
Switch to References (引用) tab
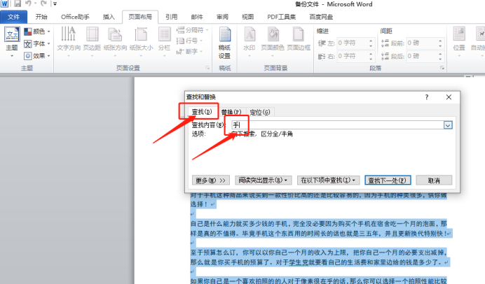click(x=171, y=17)
